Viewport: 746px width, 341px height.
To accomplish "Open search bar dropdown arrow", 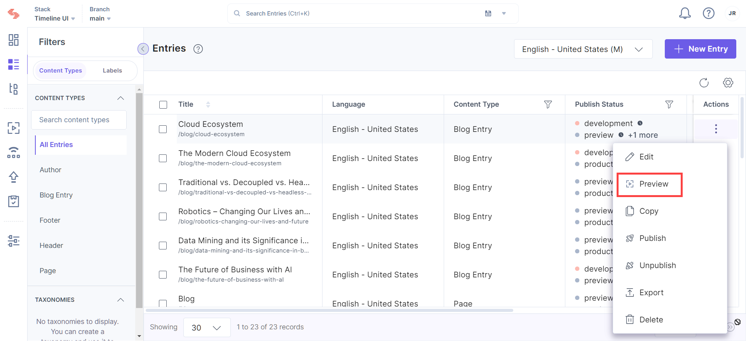I will (504, 14).
